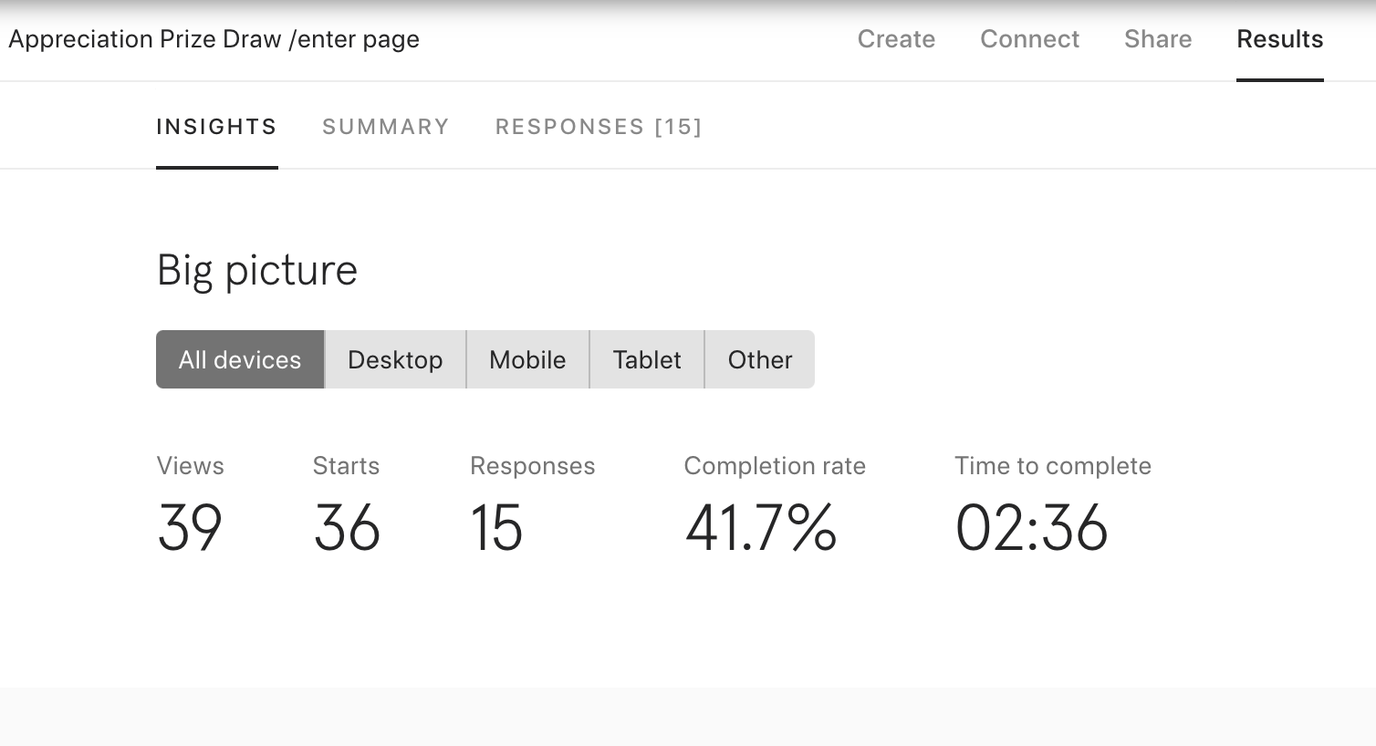
Task: Click the Appreciation Prize Draw form title
Action: click(x=214, y=39)
